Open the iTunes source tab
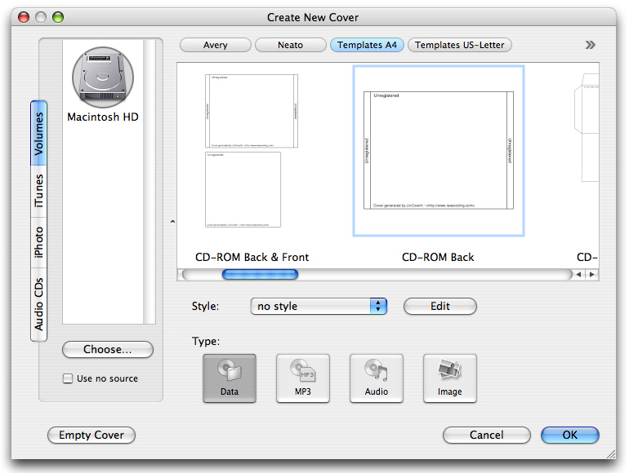The width and height of the screenshot is (629, 473). tap(38, 192)
